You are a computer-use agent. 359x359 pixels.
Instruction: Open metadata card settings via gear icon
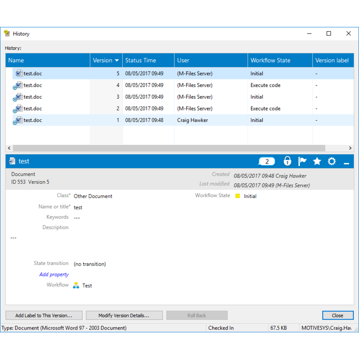[x=332, y=161]
